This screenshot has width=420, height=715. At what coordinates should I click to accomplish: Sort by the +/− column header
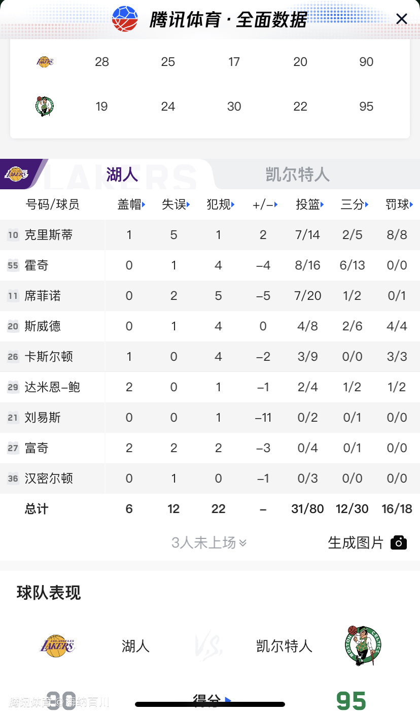tap(265, 205)
